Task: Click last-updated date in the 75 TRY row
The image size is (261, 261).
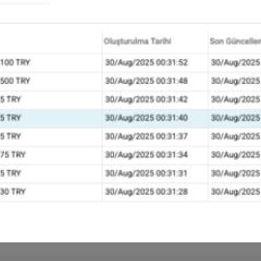Action: click(x=236, y=155)
